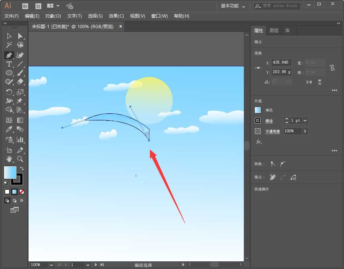Click the flip horizontal control in Transform
The height and width of the screenshot is (269, 344).
309,82
